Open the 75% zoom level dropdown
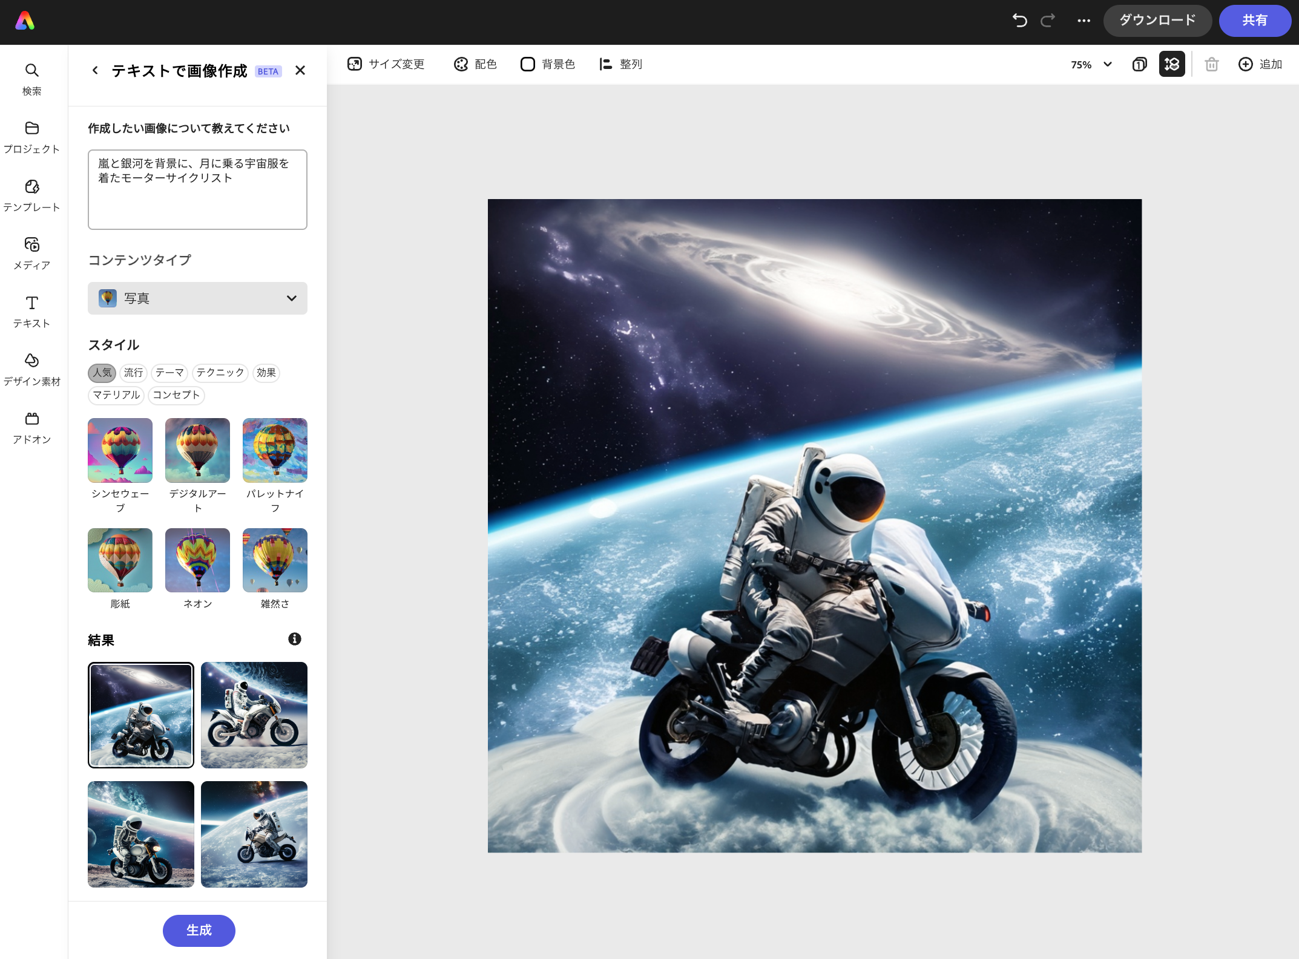 1090,64
